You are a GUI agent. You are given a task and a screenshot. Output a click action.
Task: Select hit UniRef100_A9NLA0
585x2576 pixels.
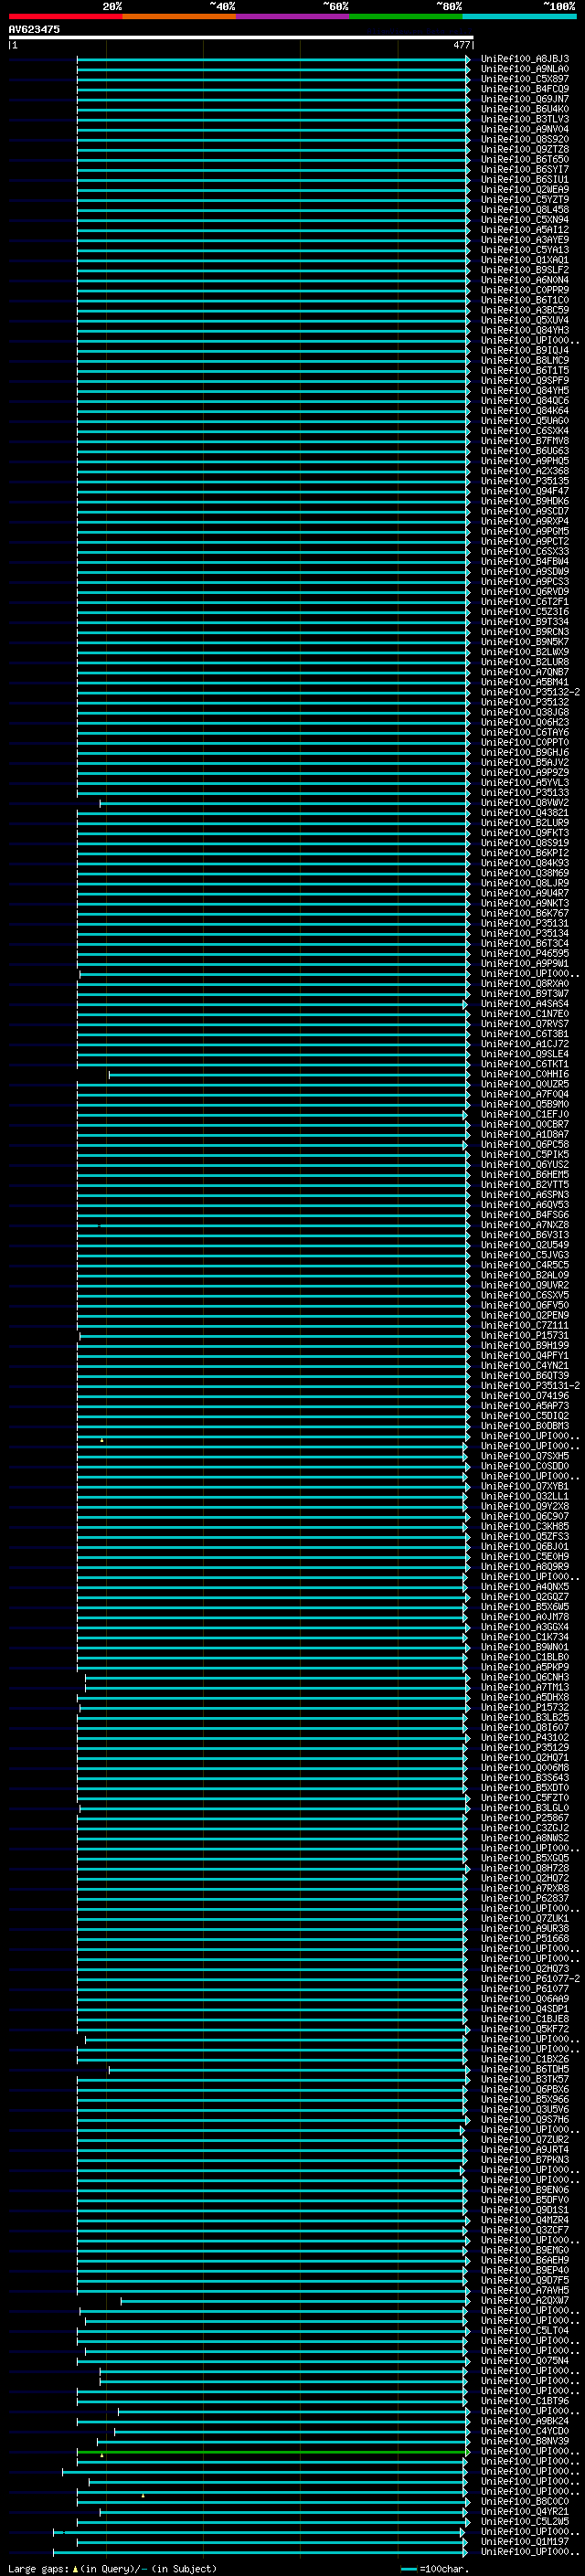click(525, 69)
